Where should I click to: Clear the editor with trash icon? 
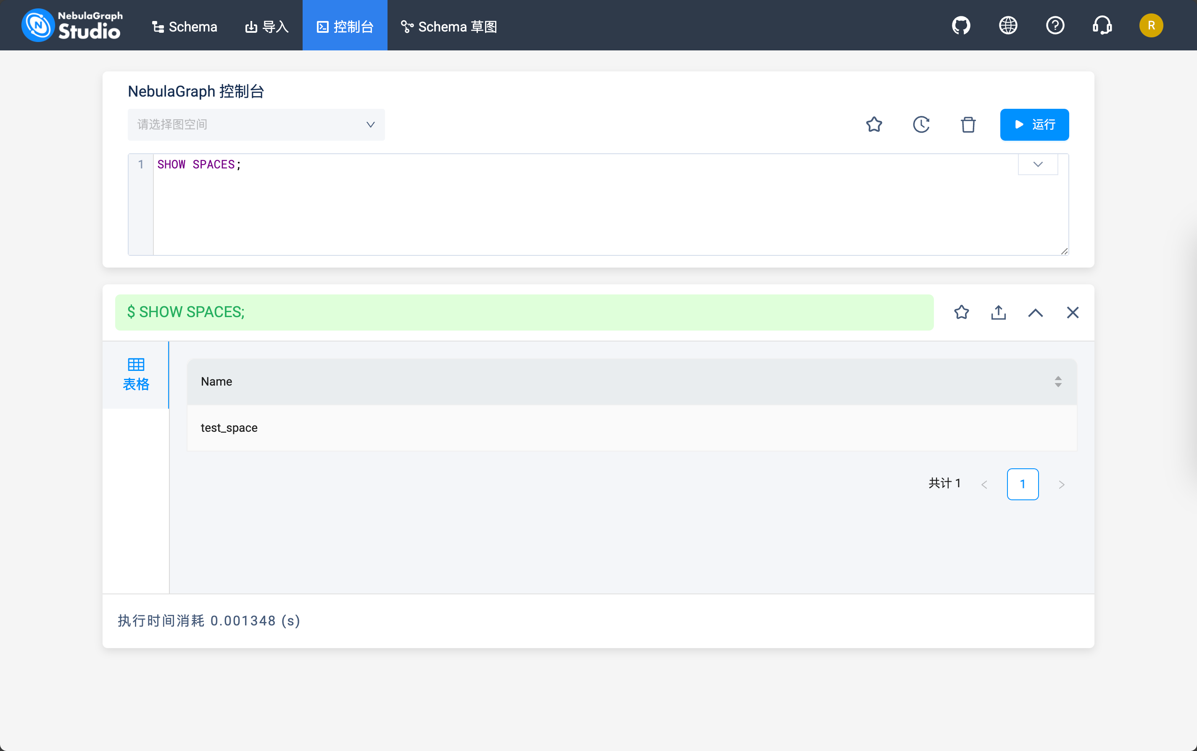pos(968,124)
